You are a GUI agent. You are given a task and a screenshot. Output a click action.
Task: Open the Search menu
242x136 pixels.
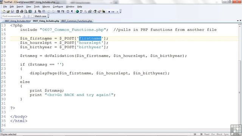pos(20,7)
